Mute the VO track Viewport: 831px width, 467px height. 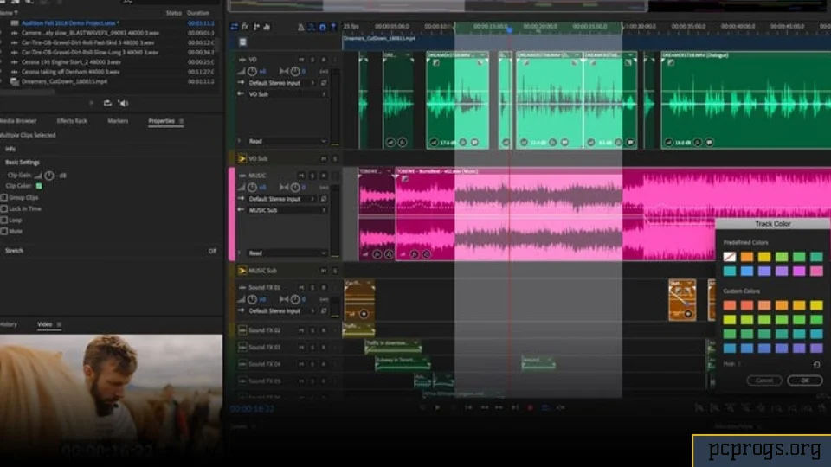pos(301,60)
